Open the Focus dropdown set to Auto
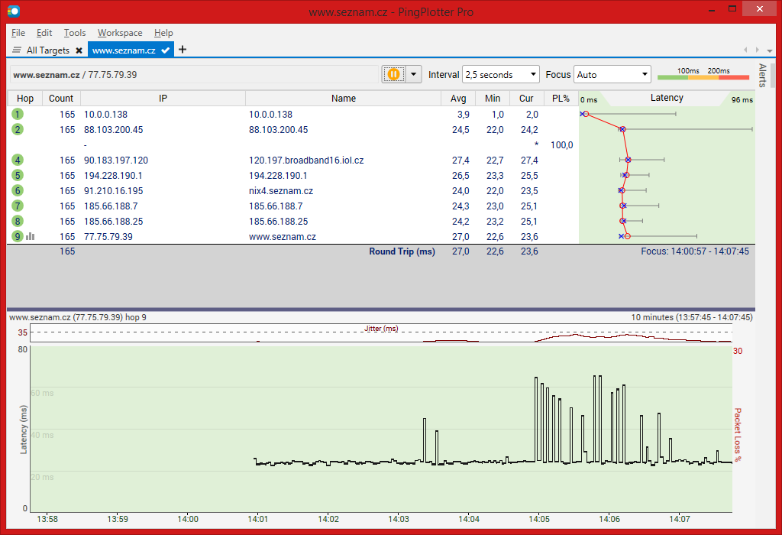Image resolution: width=782 pixels, height=535 pixels. 612,75
